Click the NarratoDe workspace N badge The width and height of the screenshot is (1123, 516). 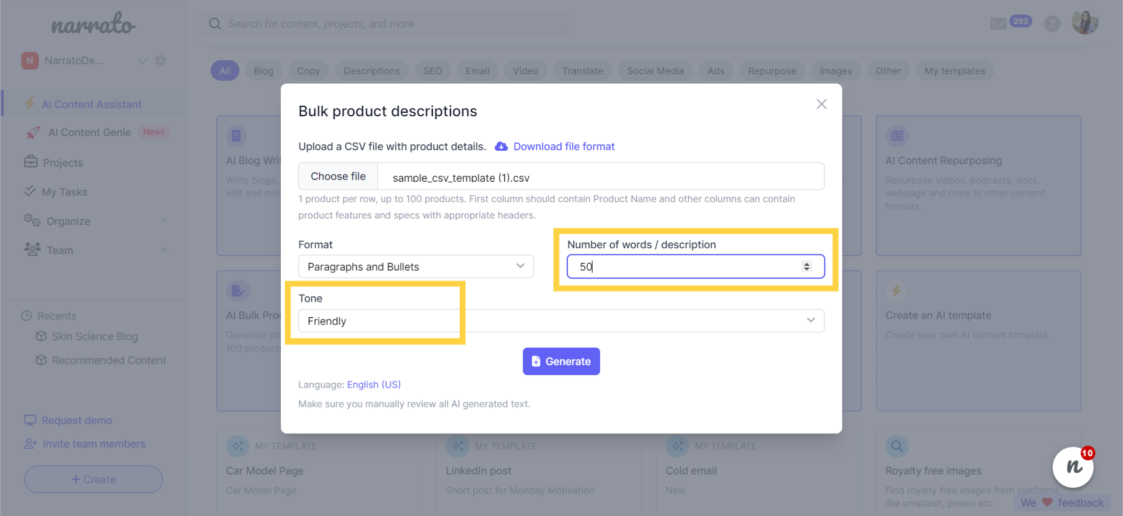(x=30, y=61)
